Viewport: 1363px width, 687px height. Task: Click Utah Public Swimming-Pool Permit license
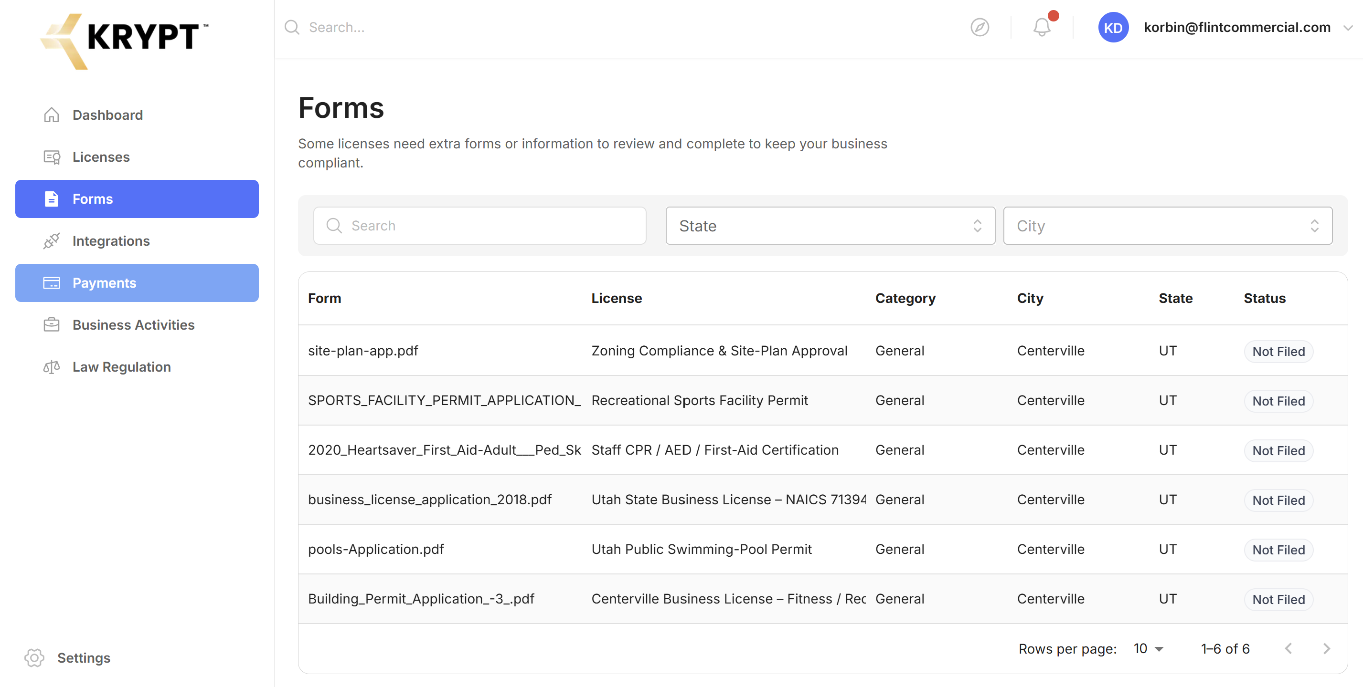(x=701, y=549)
